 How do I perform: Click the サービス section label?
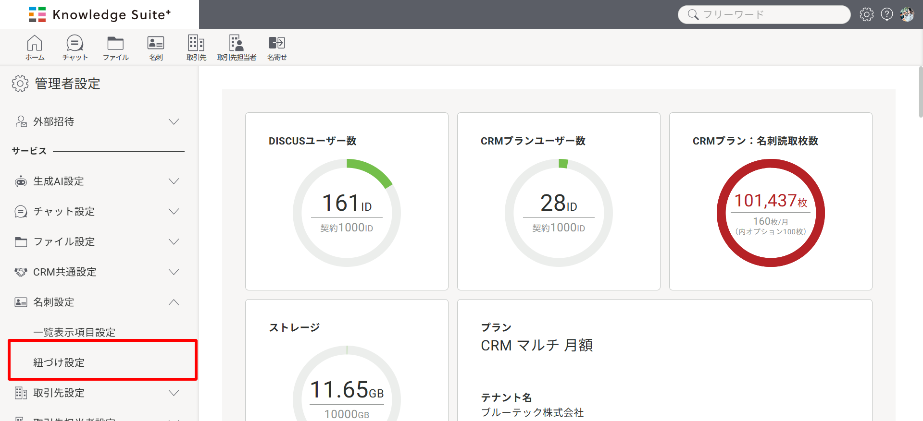[29, 151]
